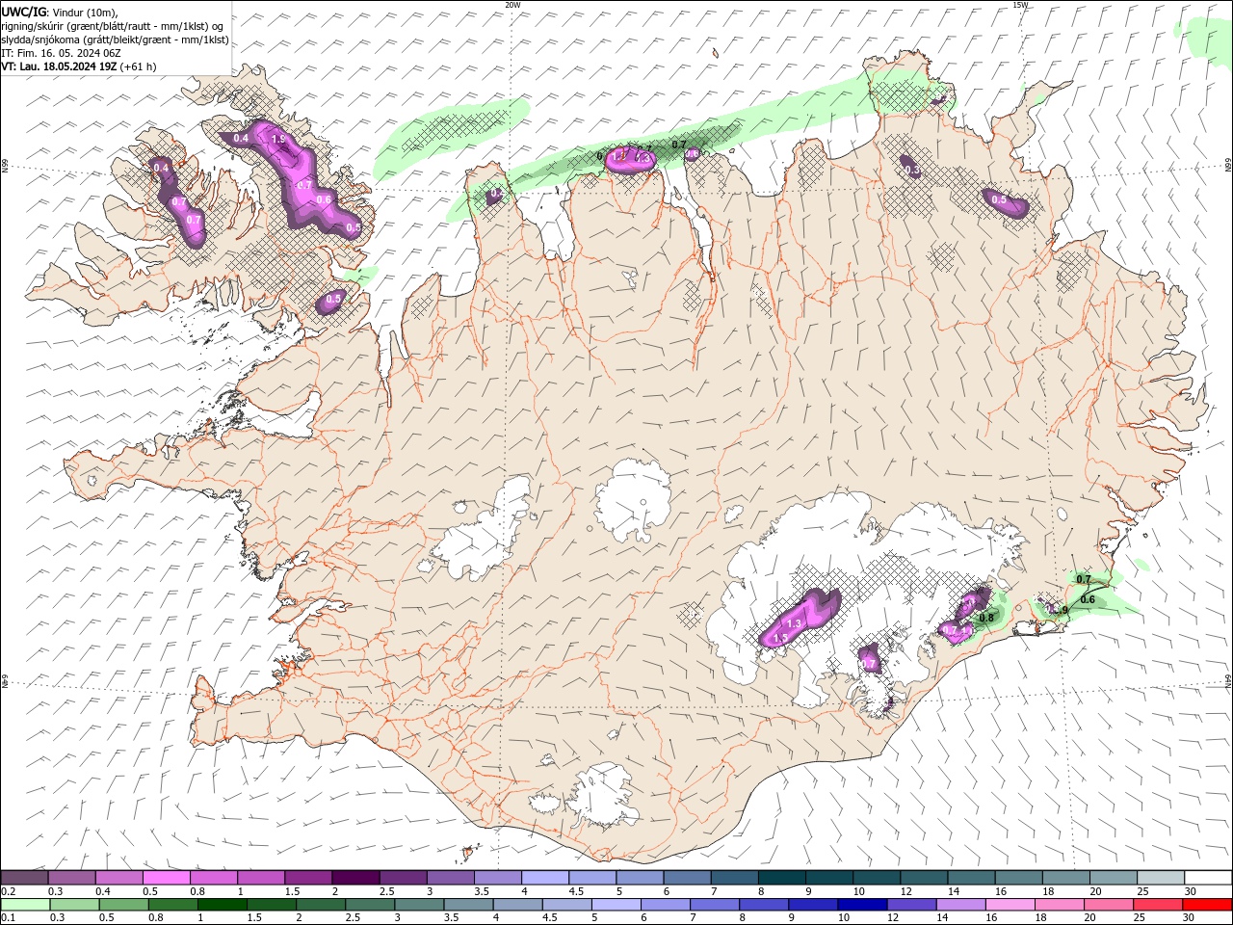
Task: Pick the darkest purple upper-row swatch between 2 and 2.5
Action: click(x=355, y=878)
